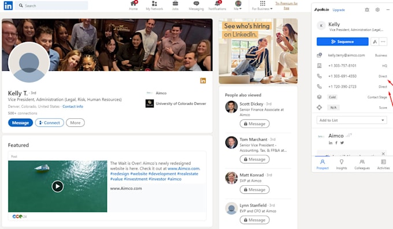This screenshot has width=393, height=229.
Task: Open Aimco LinkedIn icon in Apollo
Action: [331, 143]
